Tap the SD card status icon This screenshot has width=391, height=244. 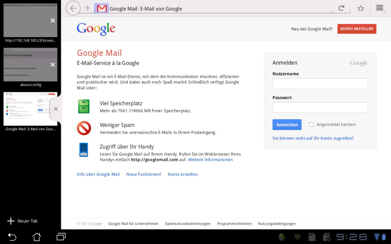[x=312, y=237]
